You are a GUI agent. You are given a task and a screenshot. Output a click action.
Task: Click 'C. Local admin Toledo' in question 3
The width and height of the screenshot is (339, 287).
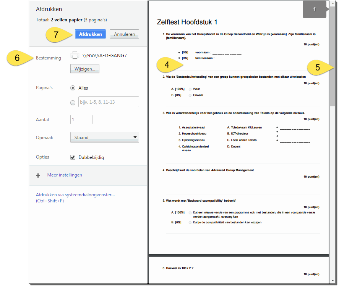click(x=242, y=140)
